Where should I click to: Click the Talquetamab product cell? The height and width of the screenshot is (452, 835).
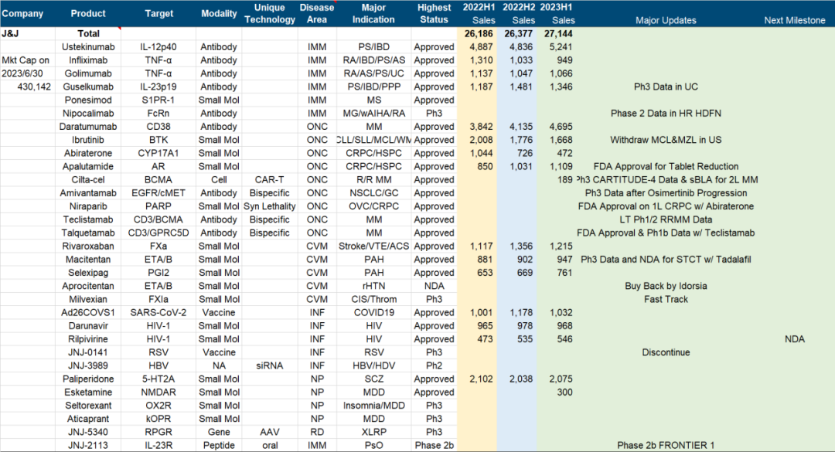point(88,233)
